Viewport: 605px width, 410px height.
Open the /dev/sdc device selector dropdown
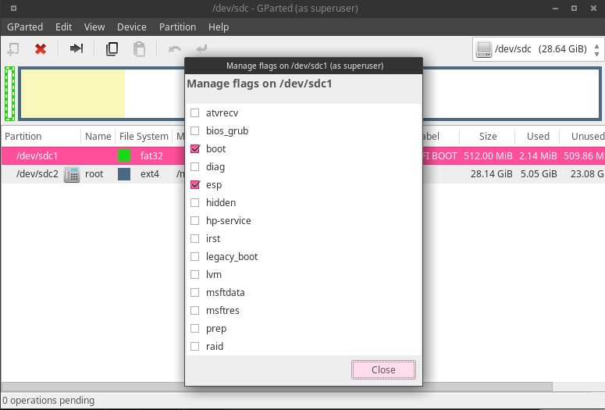538,50
